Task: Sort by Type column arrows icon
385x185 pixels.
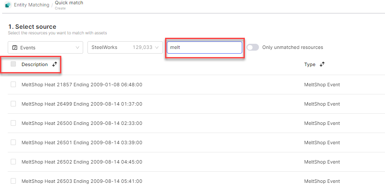Action: tap(322, 64)
